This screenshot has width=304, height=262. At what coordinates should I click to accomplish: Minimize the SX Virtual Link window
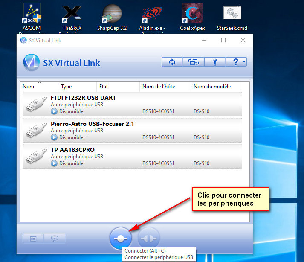(204, 41)
